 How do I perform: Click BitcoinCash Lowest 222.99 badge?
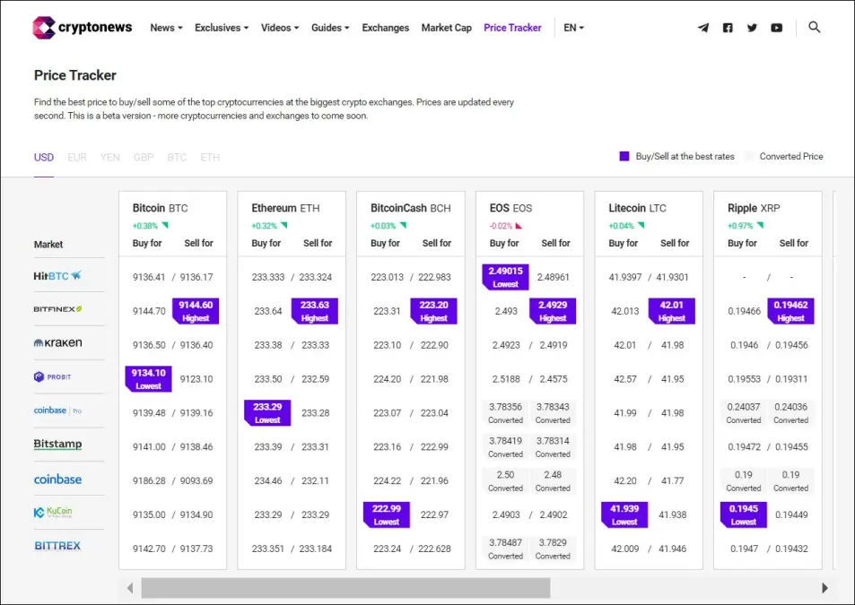[387, 514]
